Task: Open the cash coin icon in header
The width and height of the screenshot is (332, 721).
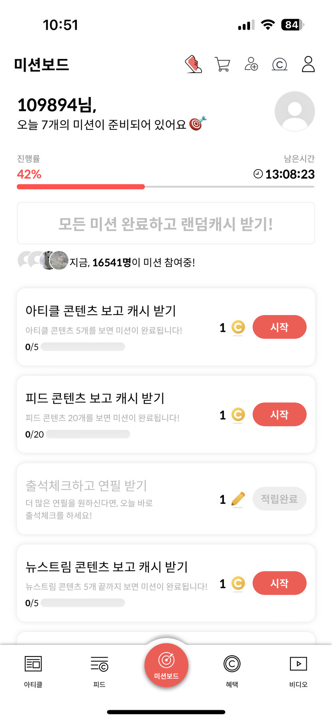Action: (x=280, y=65)
